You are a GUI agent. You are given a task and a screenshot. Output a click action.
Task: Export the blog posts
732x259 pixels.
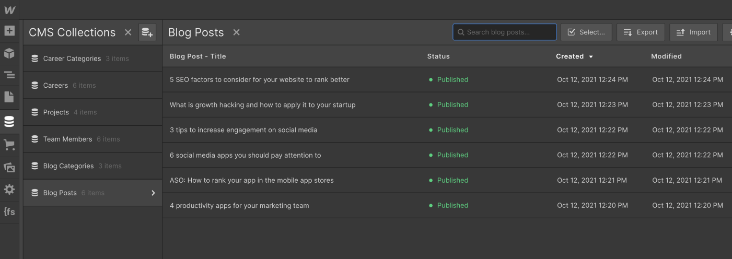(641, 32)
